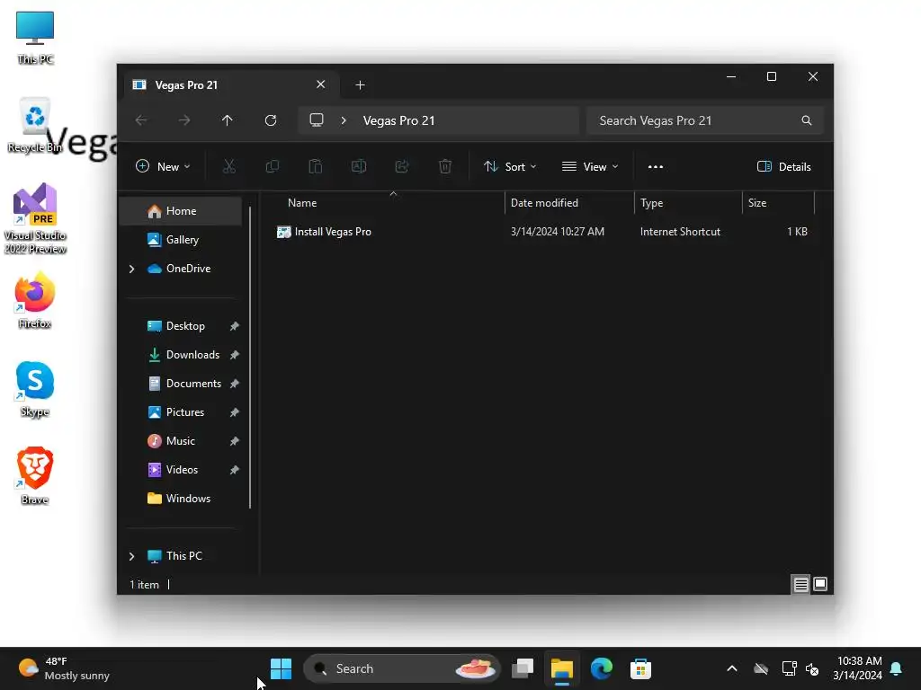Unpin Desktop from quick access
The width and height of the screenshot is (921, 690).
point(235,326)
